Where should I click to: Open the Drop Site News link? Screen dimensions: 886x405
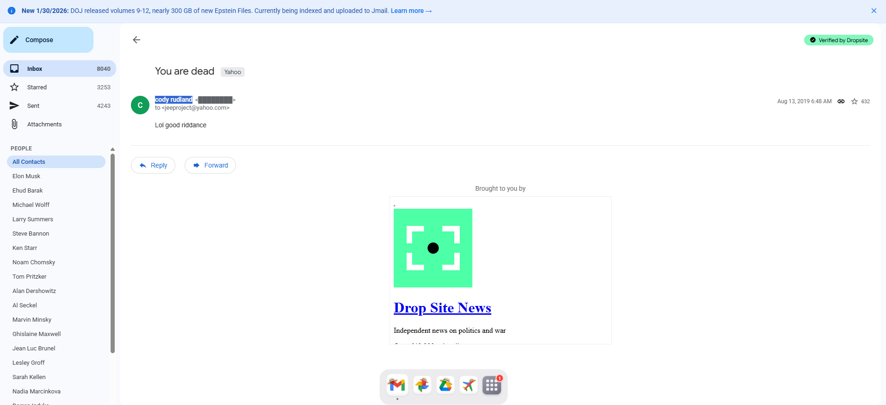(x=442, y=308)
